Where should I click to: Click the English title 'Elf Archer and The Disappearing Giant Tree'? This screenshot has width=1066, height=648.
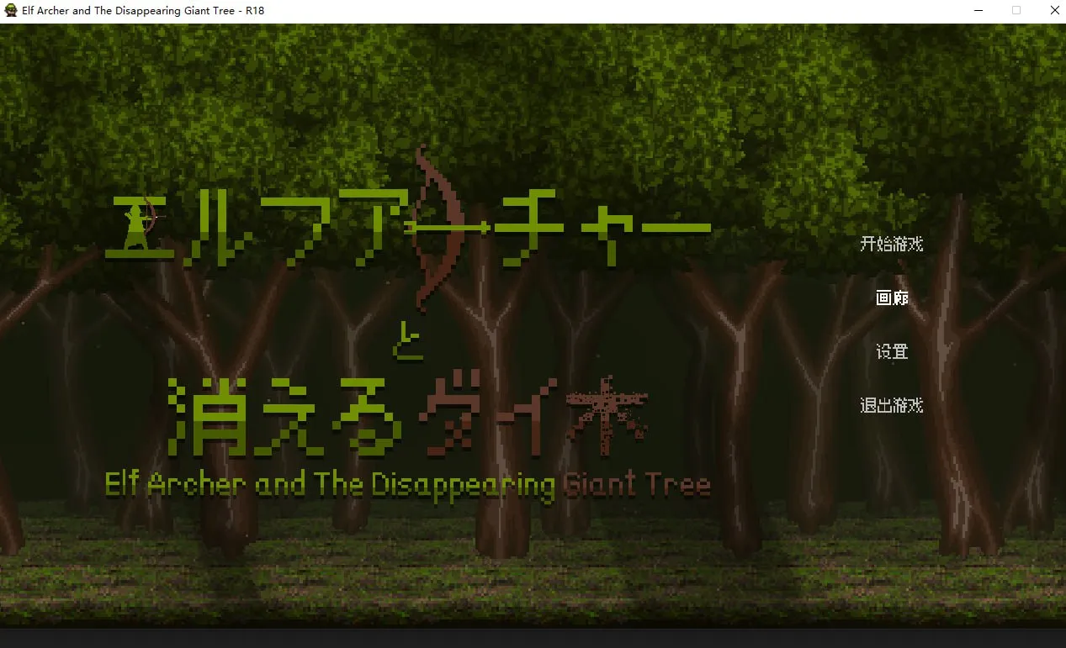(x=408, y=485)
